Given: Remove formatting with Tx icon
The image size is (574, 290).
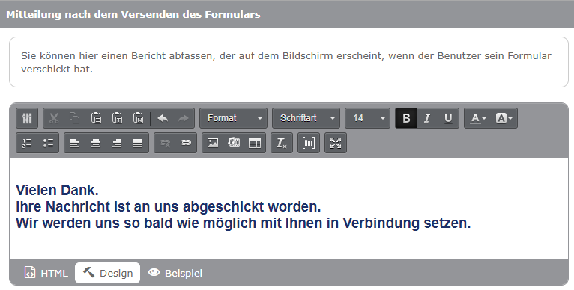Looking at the screenshot, I should click(282, 143).
